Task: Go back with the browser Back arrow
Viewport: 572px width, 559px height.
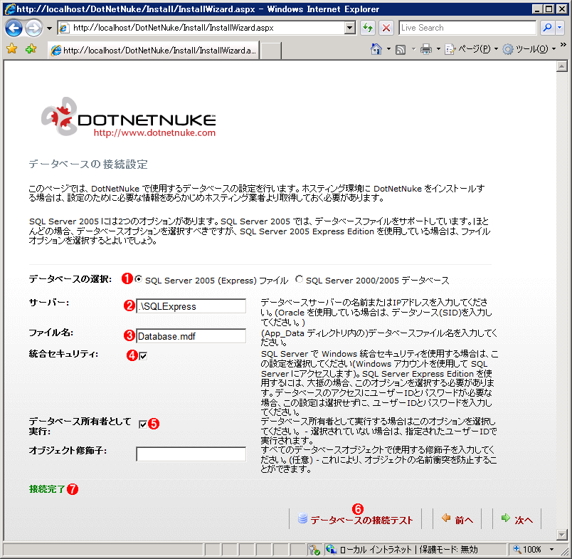Action: tap(14, 28)
